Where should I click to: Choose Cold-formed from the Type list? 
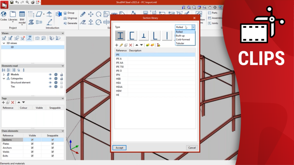point(183,40)
